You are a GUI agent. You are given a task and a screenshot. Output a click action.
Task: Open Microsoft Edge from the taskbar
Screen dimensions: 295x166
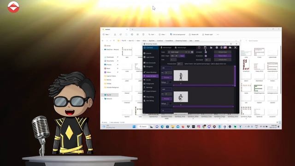pos(162,127)
